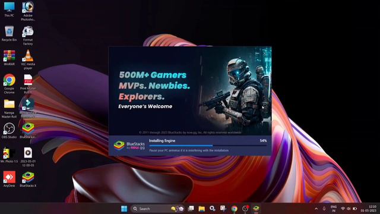
Task: Open the battery status tray icon
Action: point(355,209)
